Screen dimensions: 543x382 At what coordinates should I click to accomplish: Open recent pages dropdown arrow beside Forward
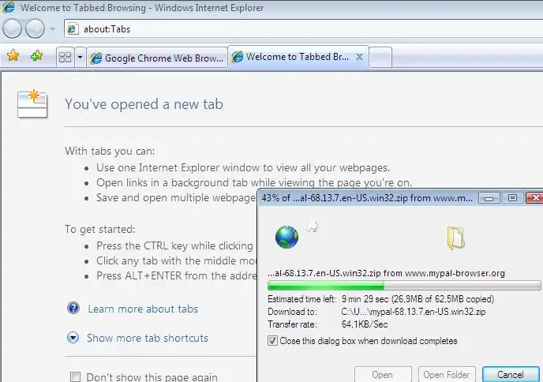(x=53, y=29)
